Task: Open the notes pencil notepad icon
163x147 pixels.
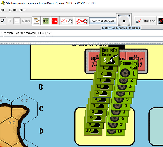Action: click(36, 21)
